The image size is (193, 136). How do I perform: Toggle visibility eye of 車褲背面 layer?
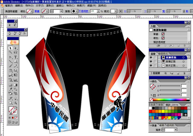(x=151, y=58)
